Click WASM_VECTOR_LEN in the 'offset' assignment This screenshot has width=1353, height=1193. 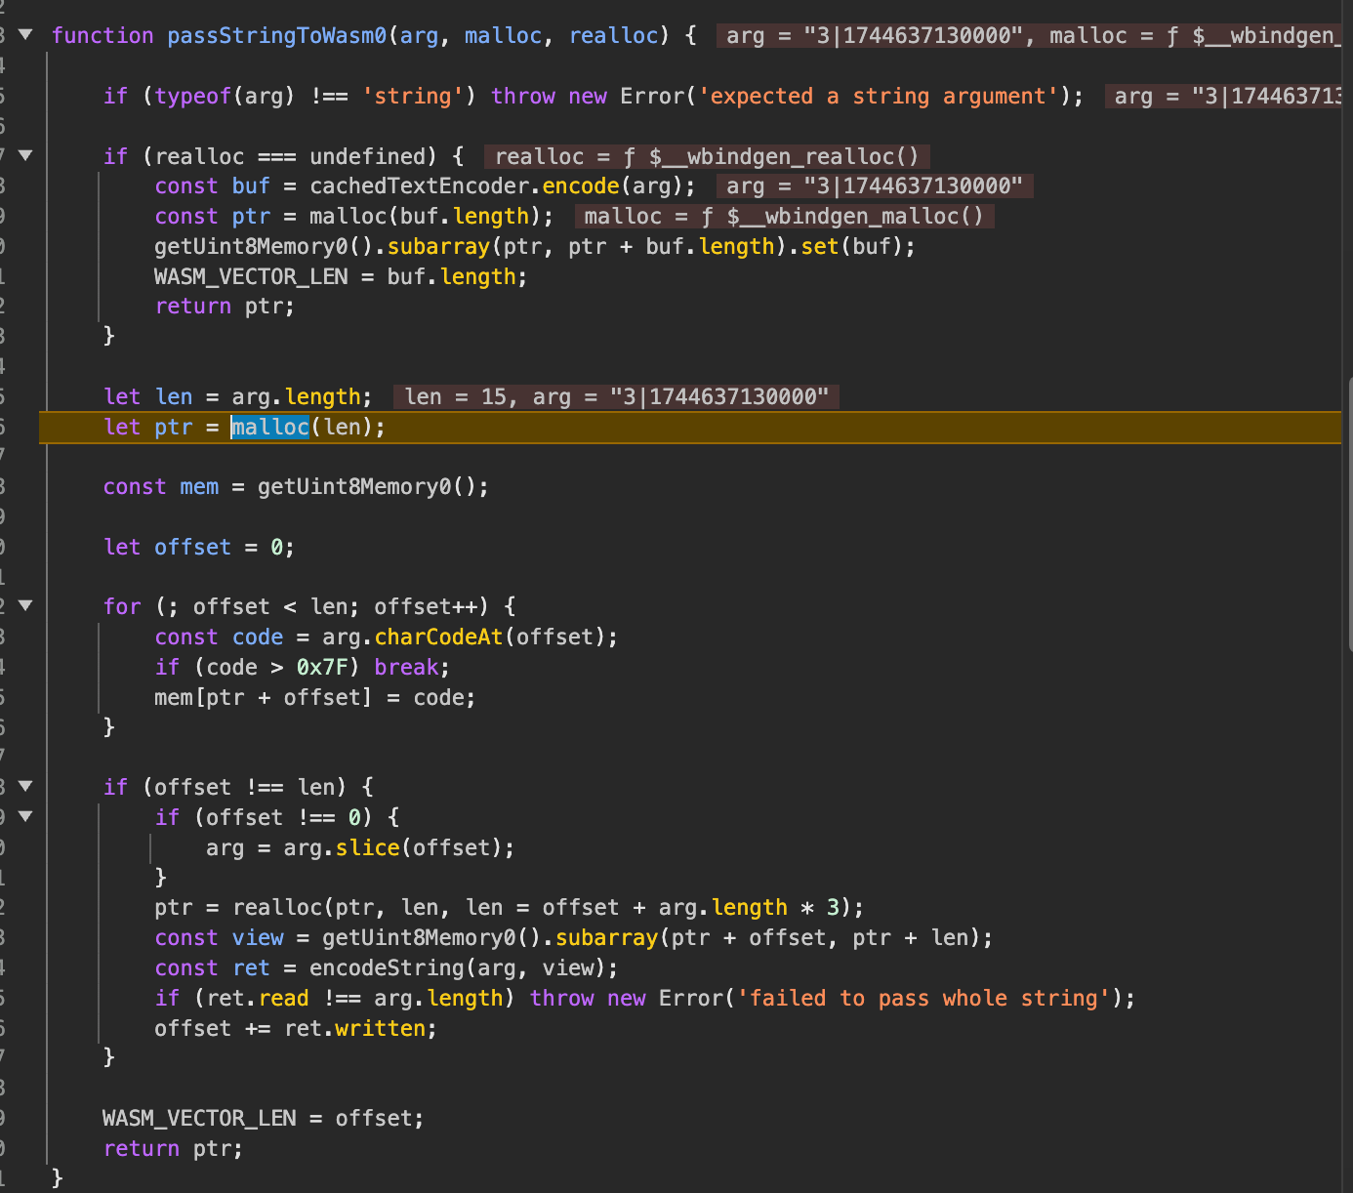(x=199, y=1119)
